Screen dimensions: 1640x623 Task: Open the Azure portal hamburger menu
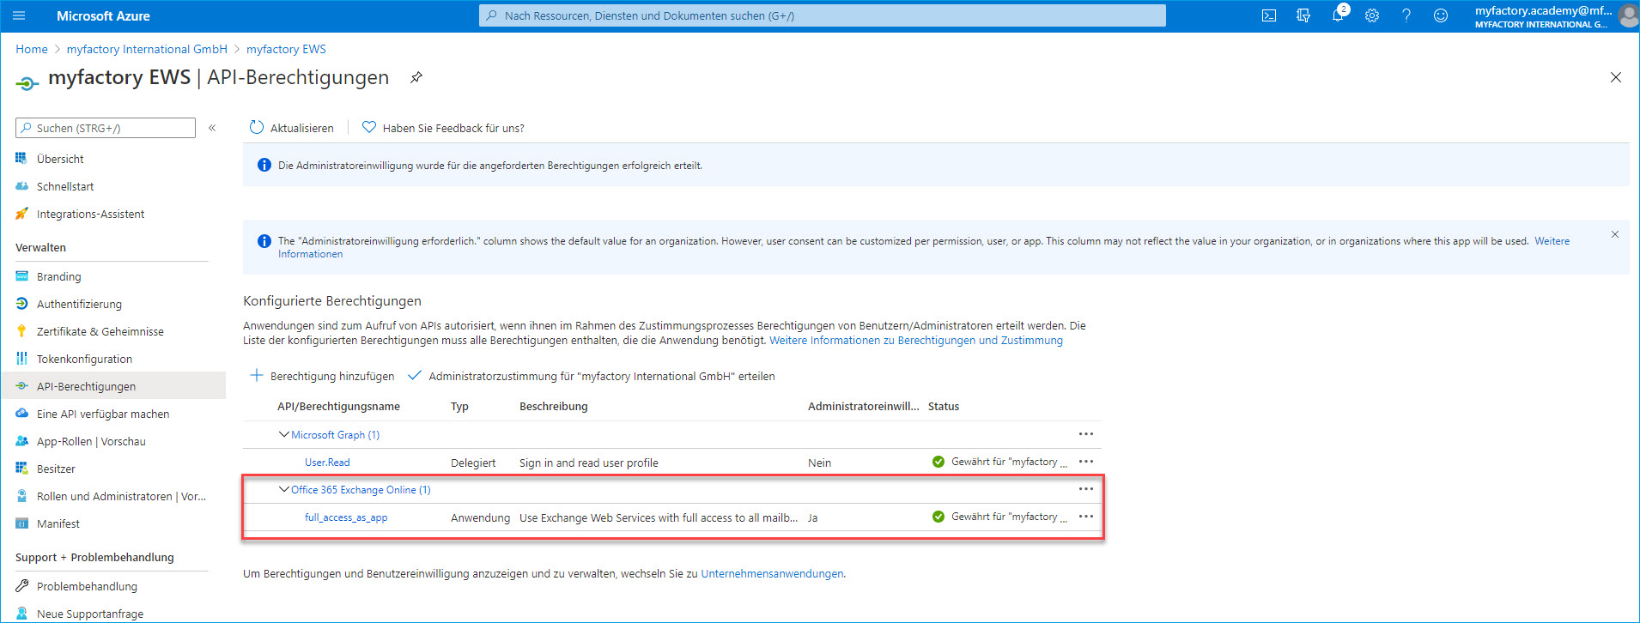point(19,15)
